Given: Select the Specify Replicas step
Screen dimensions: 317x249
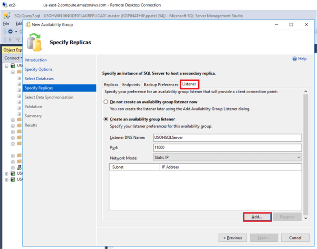Looking at the screenshot, I should [x=59, y=88].
